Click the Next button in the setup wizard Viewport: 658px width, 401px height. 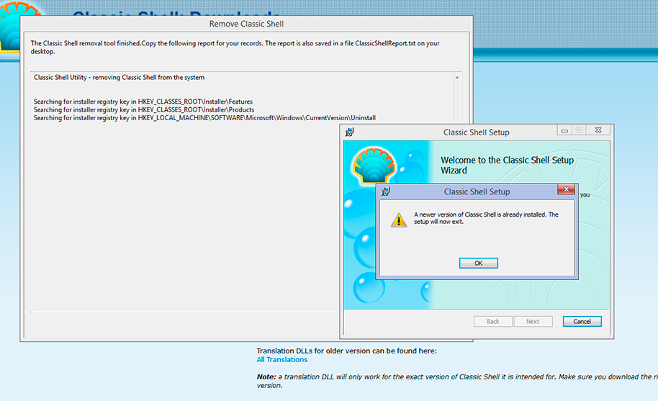(x=532, y=321)
